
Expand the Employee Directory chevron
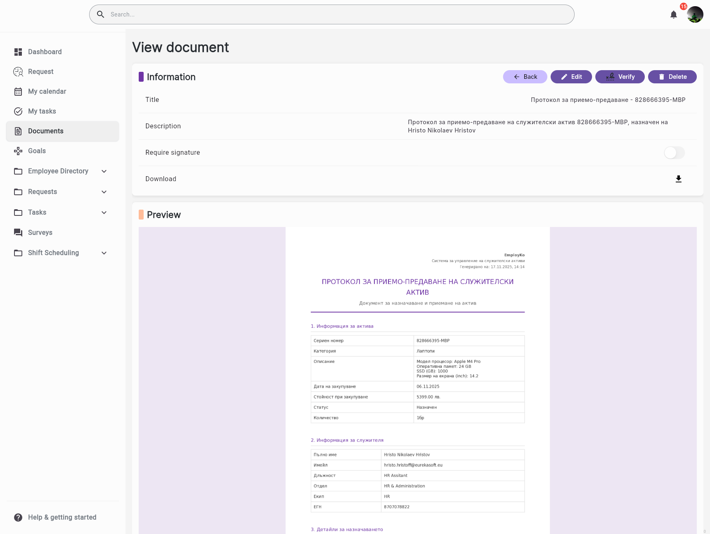(104, 171)
